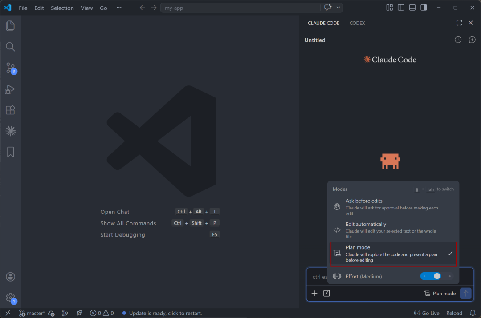The height and width of the screenshot is (318, 481).
Task: Open the View menu
Action: pyautogui.click(x=87, y=8)
